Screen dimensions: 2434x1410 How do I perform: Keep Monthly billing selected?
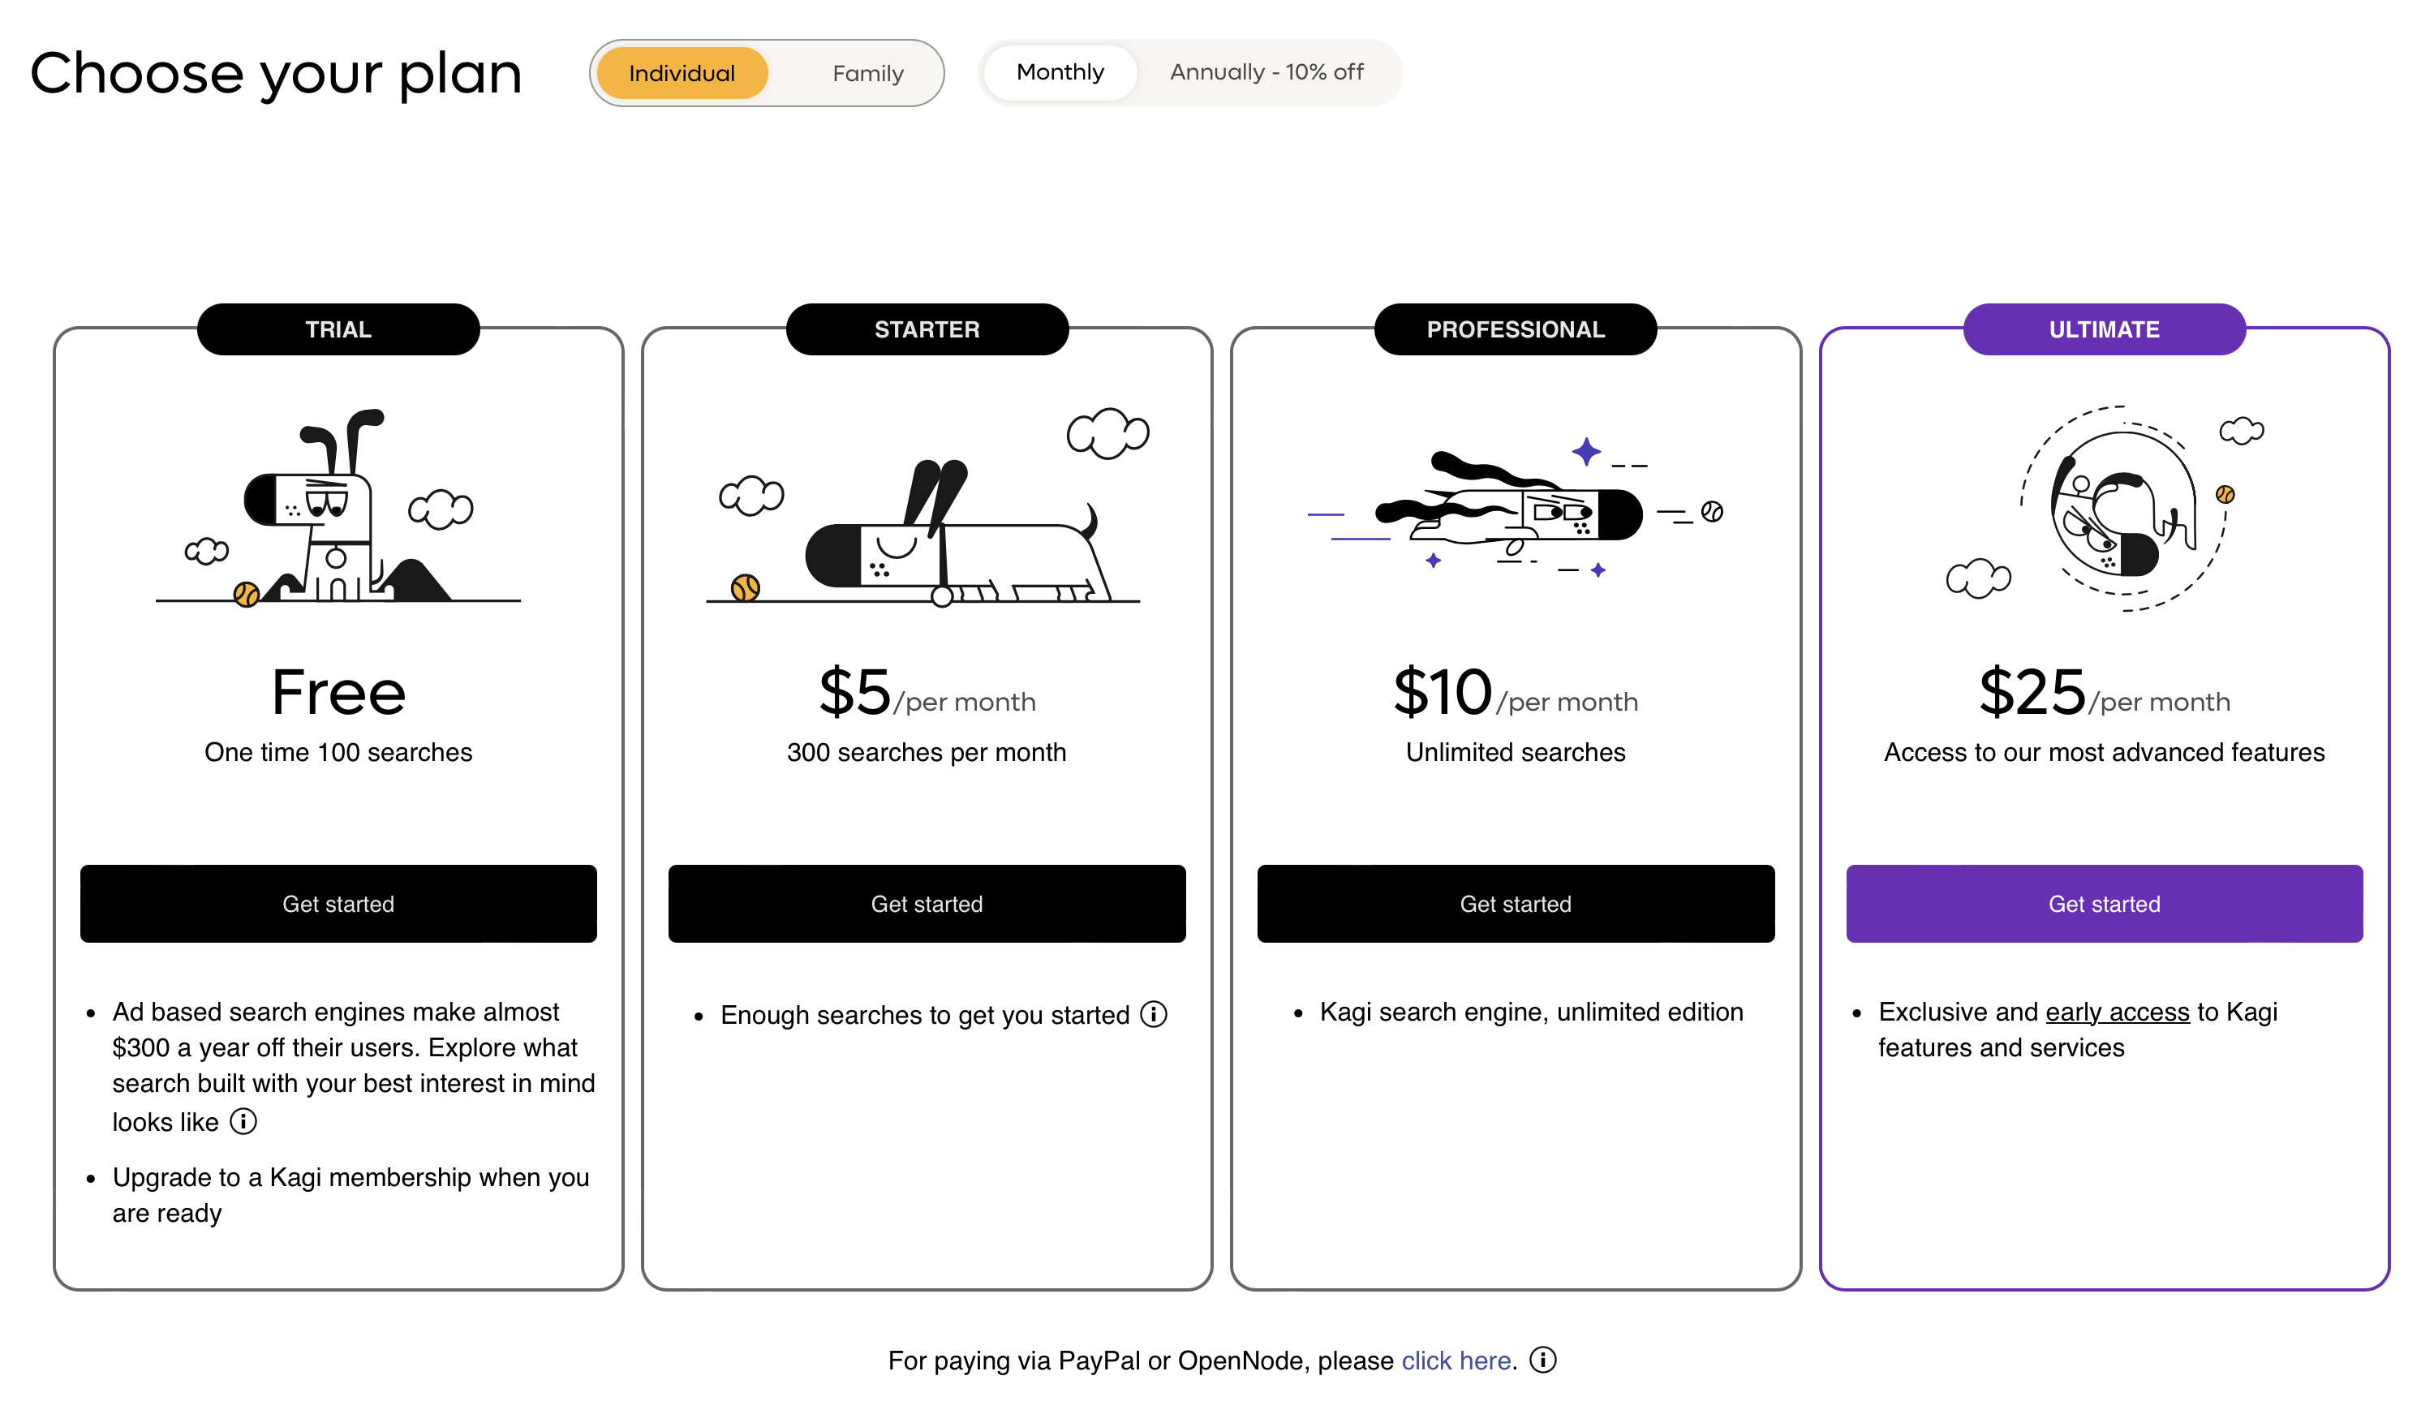click(1060, 71)
